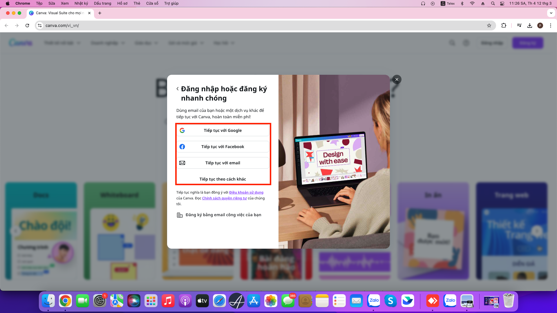Open the Dấu trang menu
Image resolution: width=557 pixels, height=313 pixels.
tap(102, 3)
